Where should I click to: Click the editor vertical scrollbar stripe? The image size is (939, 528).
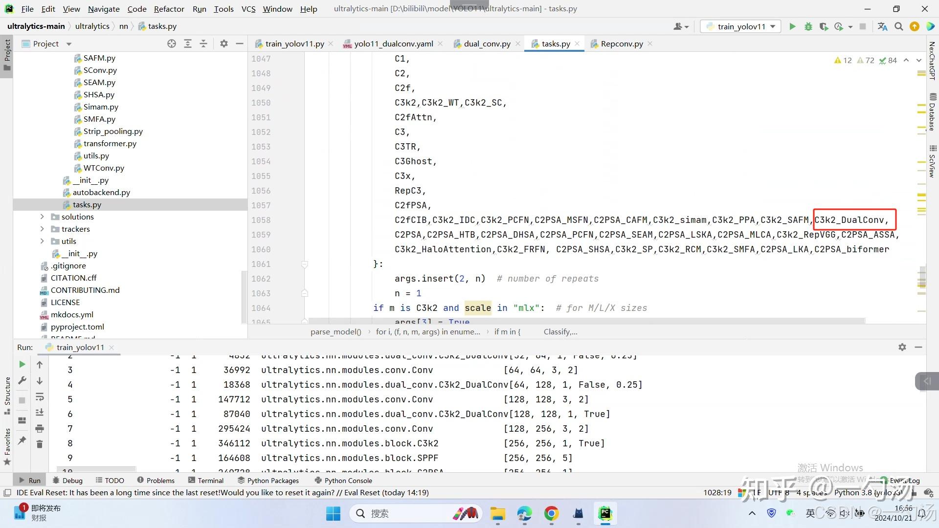[921, 196]
